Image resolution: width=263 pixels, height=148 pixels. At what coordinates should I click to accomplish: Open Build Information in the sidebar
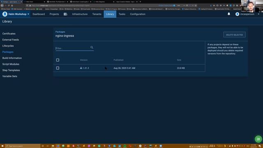(12, 58)
